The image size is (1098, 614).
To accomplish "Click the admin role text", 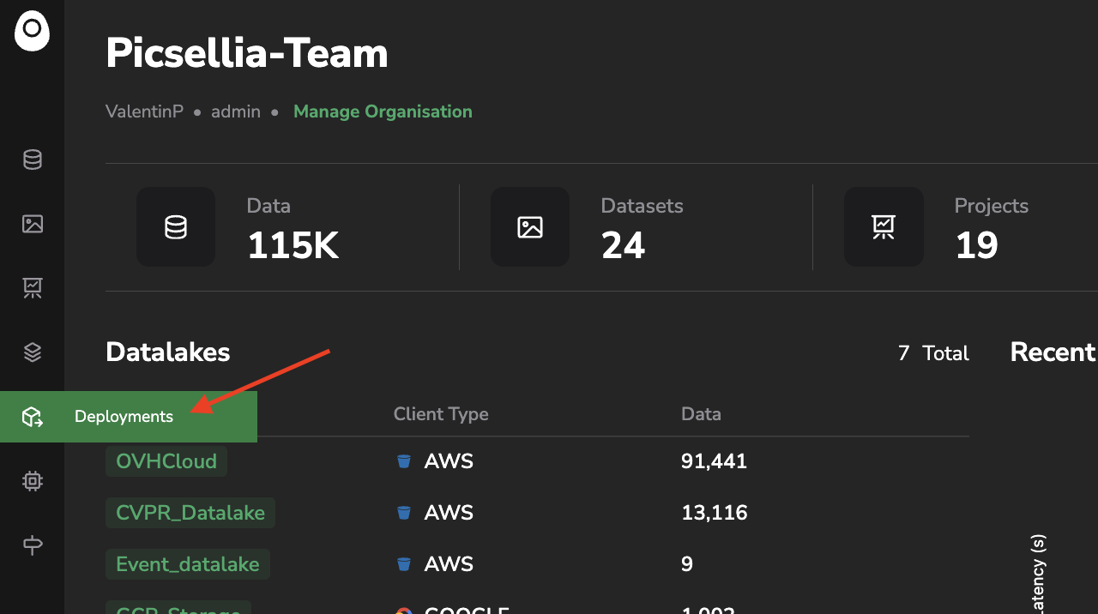I will click(x=236, y=111).
